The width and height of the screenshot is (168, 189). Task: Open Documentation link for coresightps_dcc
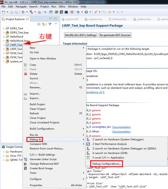pyautogui.click(x=122, y=127)
